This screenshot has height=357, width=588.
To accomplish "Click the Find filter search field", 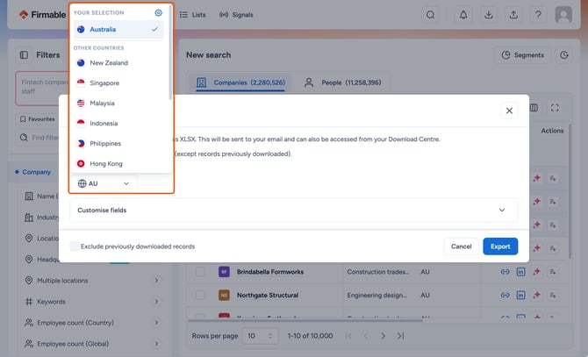I will (39, 138).
